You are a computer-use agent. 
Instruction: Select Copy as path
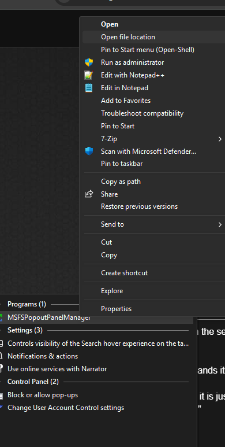[121, 182]
